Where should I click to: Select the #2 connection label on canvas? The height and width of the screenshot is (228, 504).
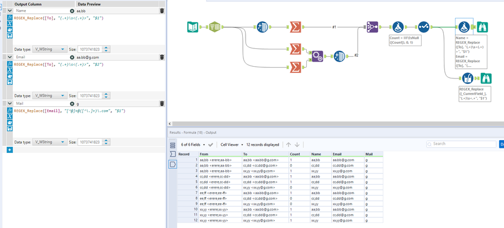[356, 55]
